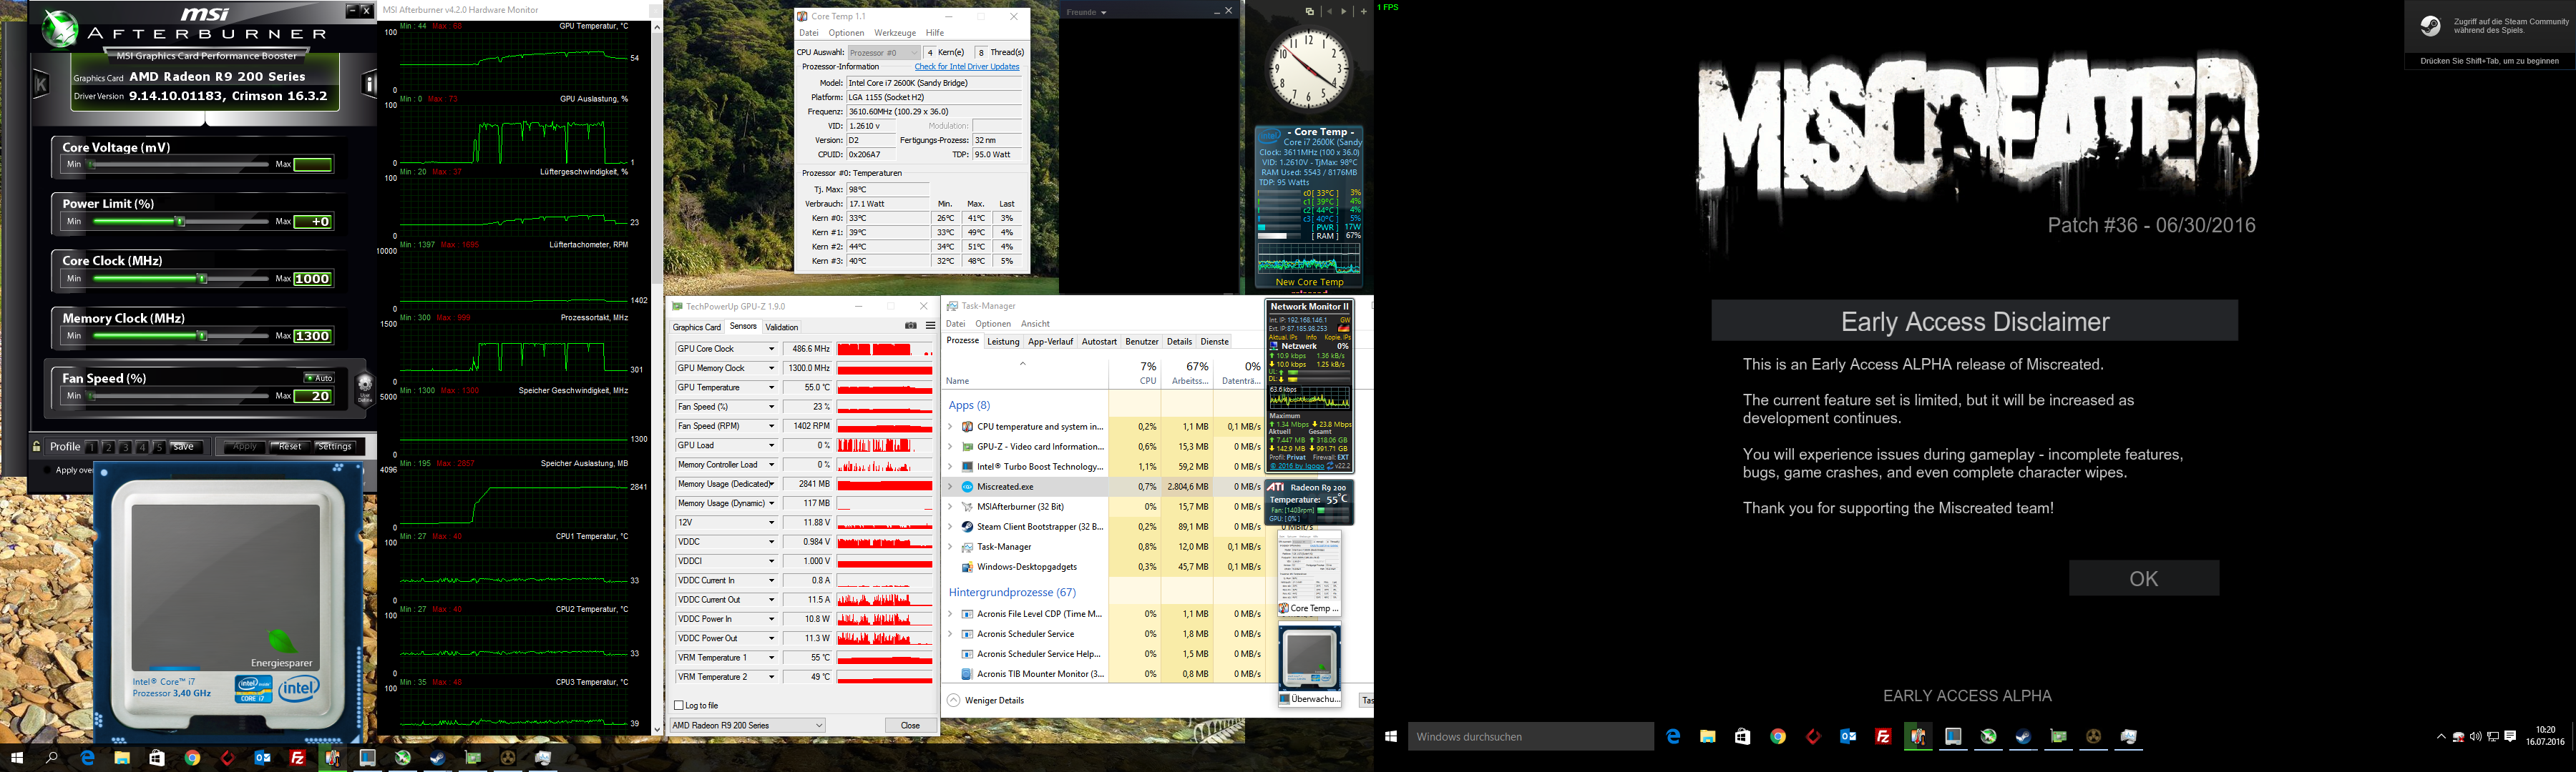Click the Afterburner 'K' Kombustor side button

(x=41, y=85)
